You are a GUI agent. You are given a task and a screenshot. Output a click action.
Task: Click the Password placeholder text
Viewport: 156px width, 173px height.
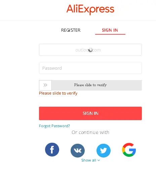(52, 68)
